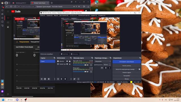Image resolution: width=181 pixels, height=102 pixels.
Task: Delete transition with trash icon in Переходы
Action: [x=106, y=68]
